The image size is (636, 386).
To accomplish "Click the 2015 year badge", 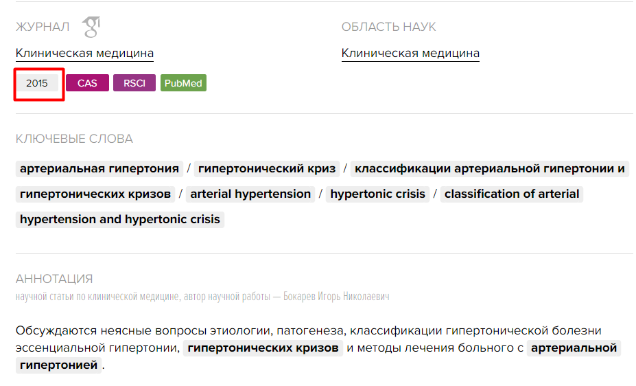I will click(37, 83).
